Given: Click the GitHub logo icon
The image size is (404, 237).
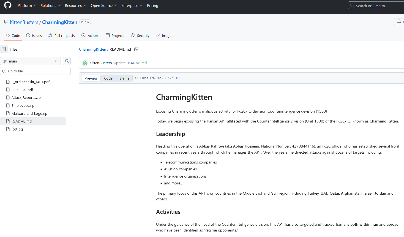Looking at the screenshot, I should point(8,5).
